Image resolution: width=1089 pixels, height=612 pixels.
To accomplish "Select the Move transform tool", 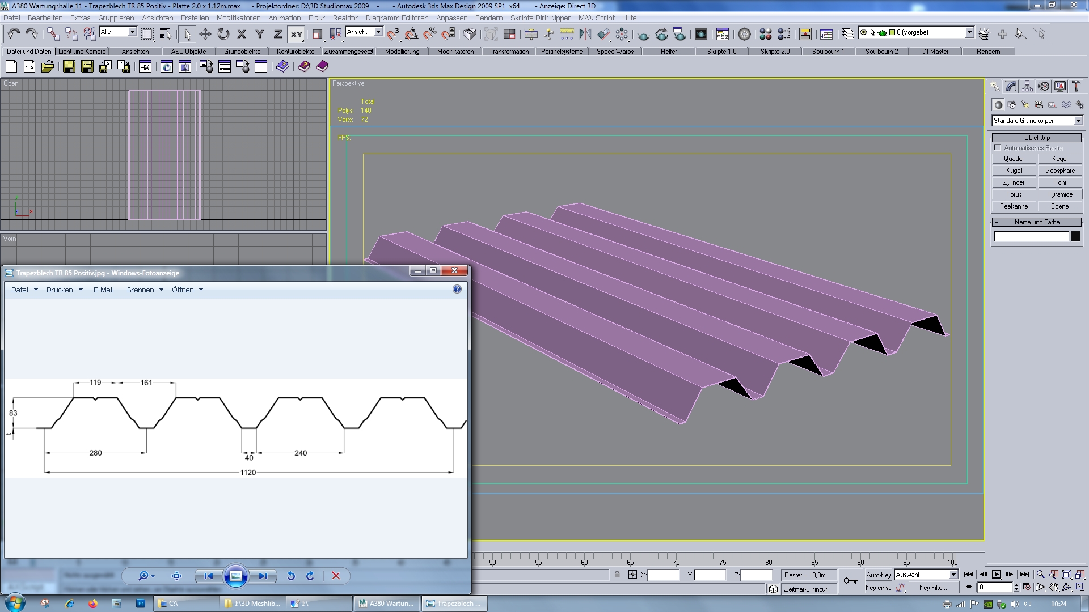I will pos(205,35).
